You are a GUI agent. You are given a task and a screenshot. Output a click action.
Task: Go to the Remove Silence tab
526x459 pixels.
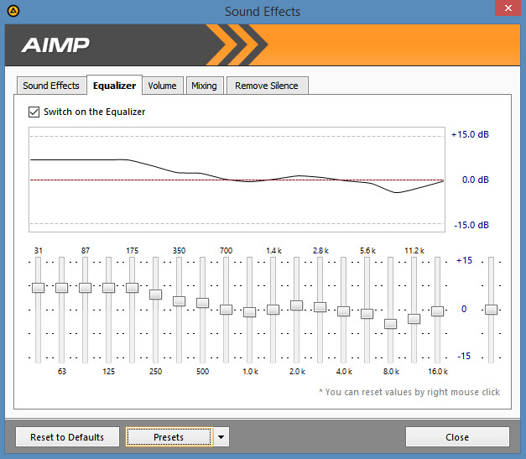(267, 86)
